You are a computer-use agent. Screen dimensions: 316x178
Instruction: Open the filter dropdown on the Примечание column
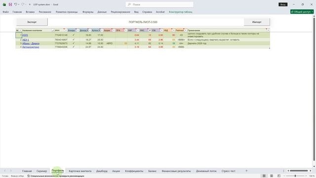(268, 30)
